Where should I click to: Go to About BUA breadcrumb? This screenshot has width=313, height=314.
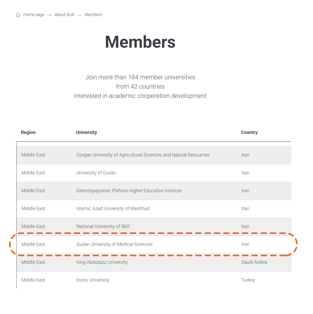(64, 15)
